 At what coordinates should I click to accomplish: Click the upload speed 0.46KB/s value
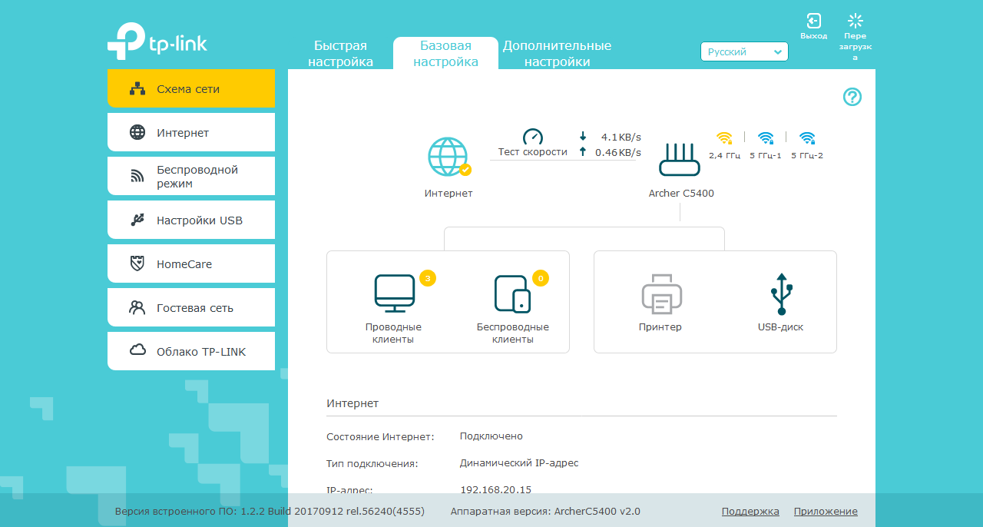618,152
